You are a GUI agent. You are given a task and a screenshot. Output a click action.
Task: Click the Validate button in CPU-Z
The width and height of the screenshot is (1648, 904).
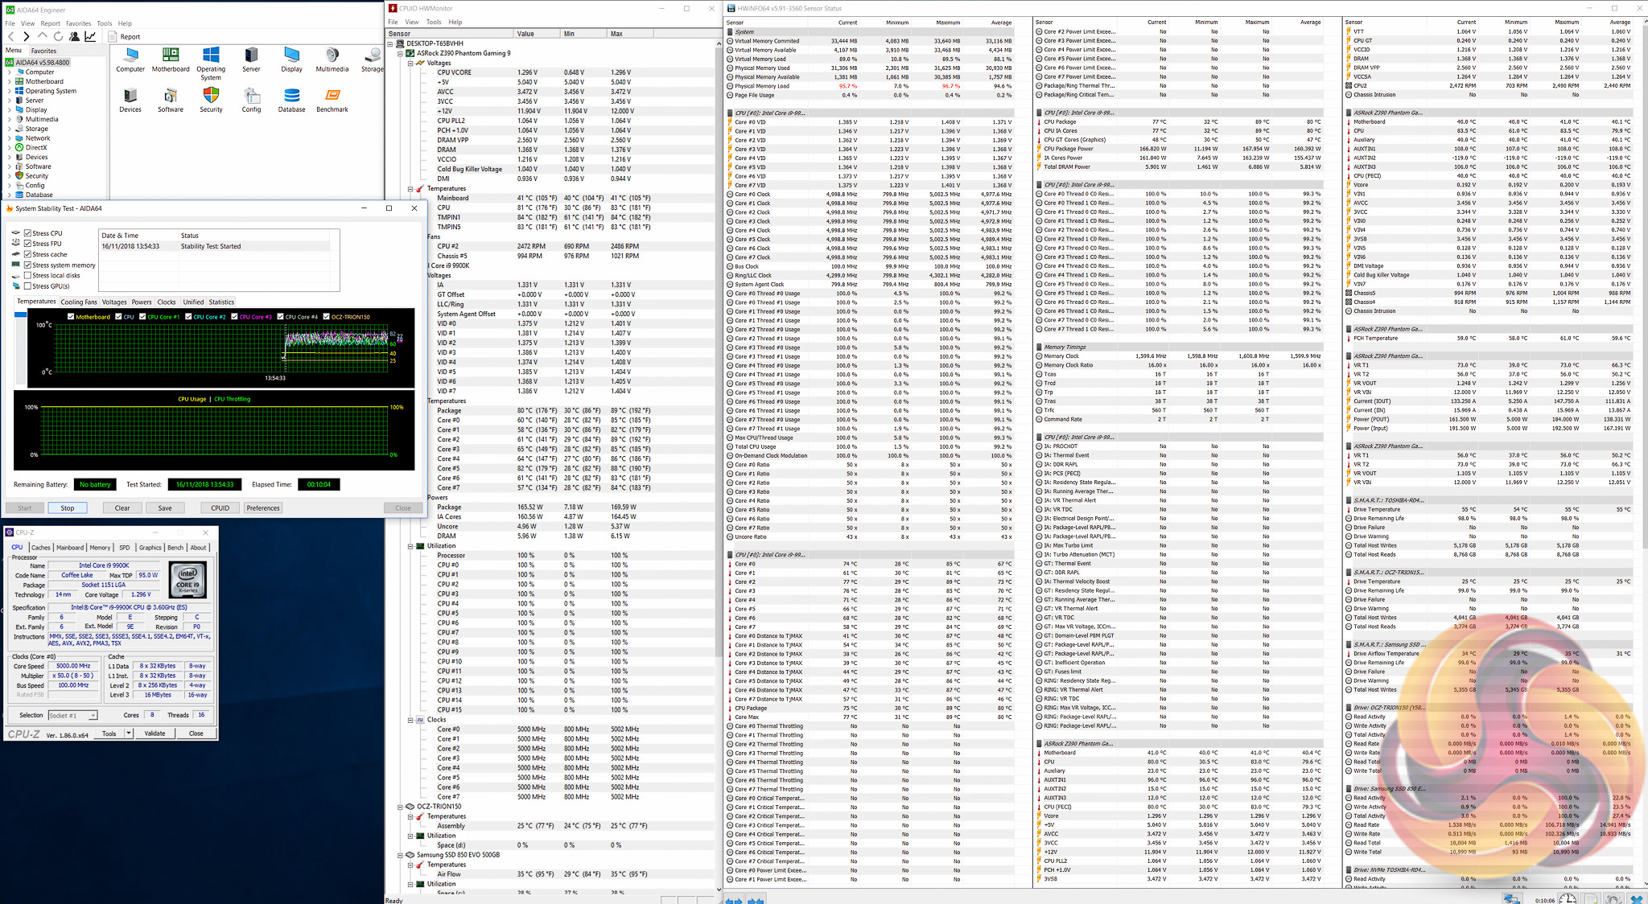click(x=154, y=733)
